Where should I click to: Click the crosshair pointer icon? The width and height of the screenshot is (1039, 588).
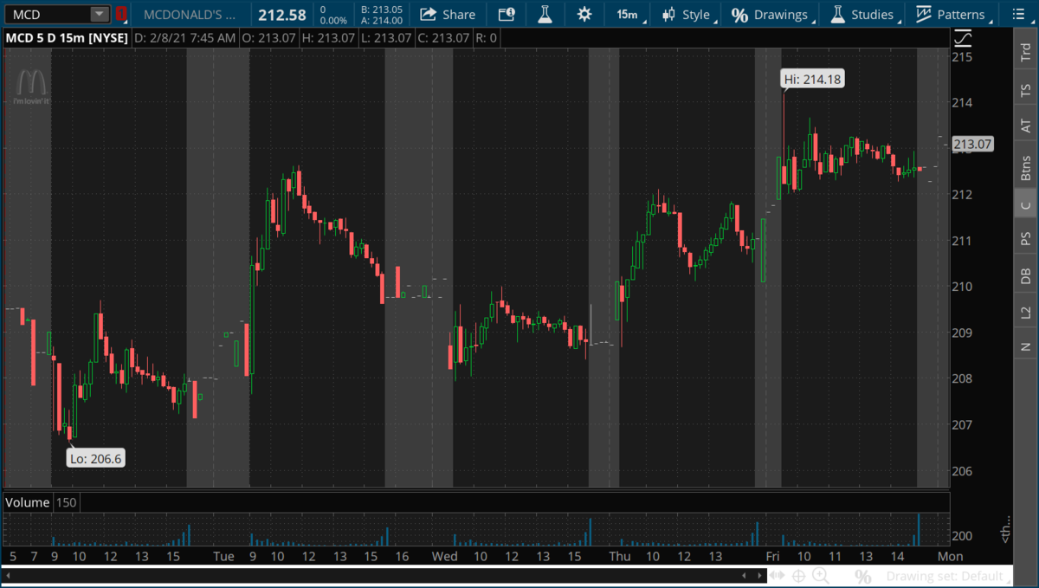click(798, 575)
